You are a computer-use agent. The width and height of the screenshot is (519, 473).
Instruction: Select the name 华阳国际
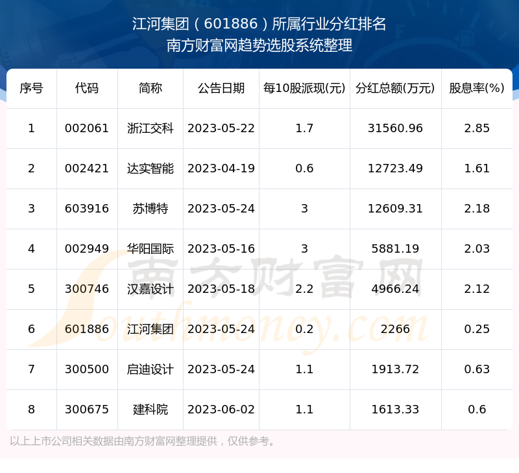click(151, 249)
